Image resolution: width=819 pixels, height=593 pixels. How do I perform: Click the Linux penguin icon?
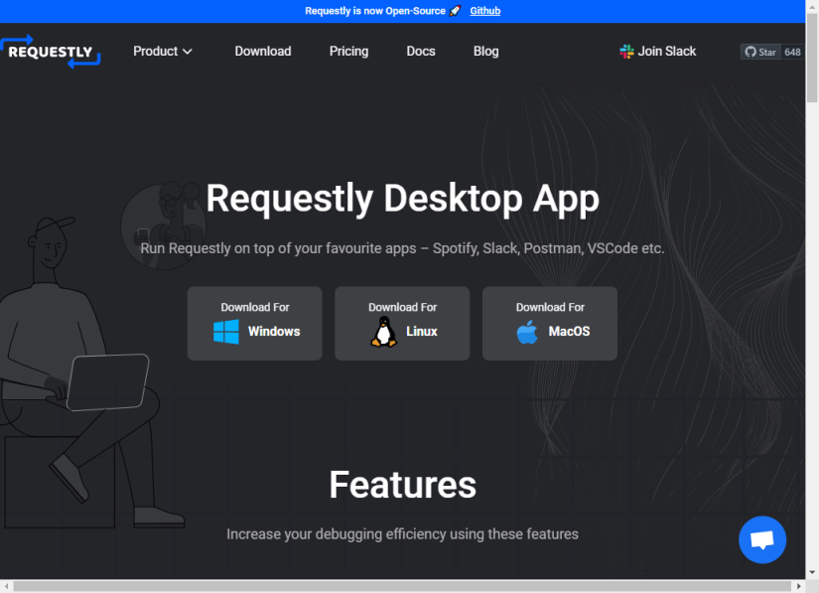[x=384, y=332]
